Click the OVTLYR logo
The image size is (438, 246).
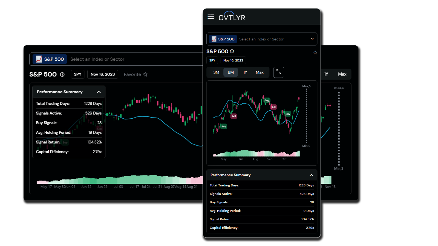pyautogui.click(x=232, y=16)
